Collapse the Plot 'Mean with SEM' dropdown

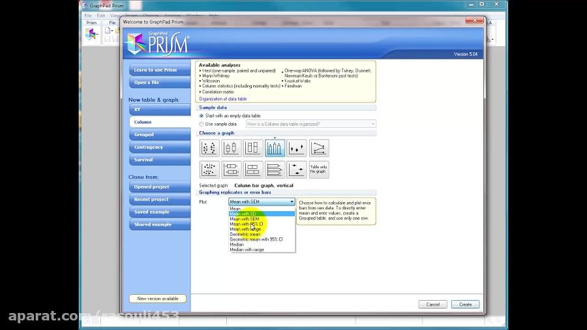point(262,202)
